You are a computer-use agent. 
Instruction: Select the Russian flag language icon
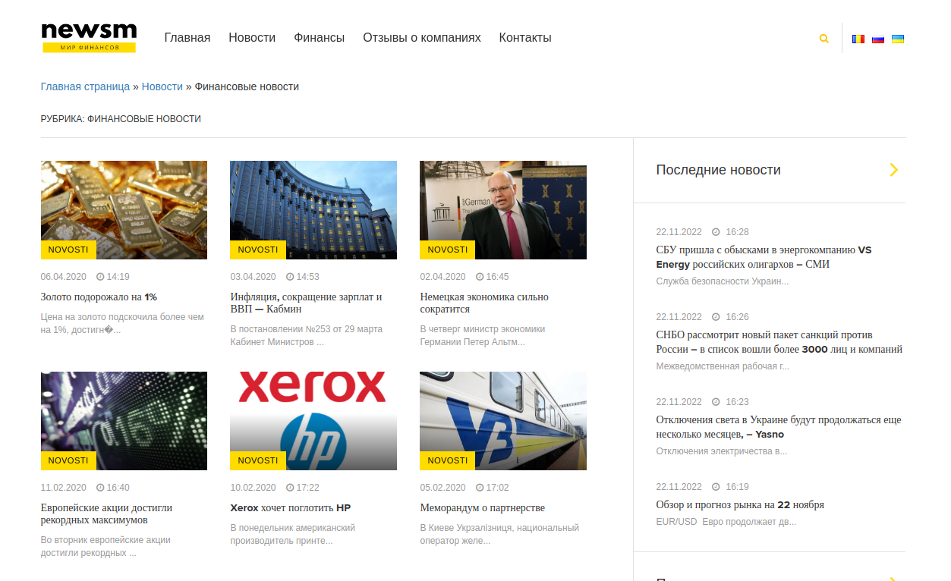878,39
